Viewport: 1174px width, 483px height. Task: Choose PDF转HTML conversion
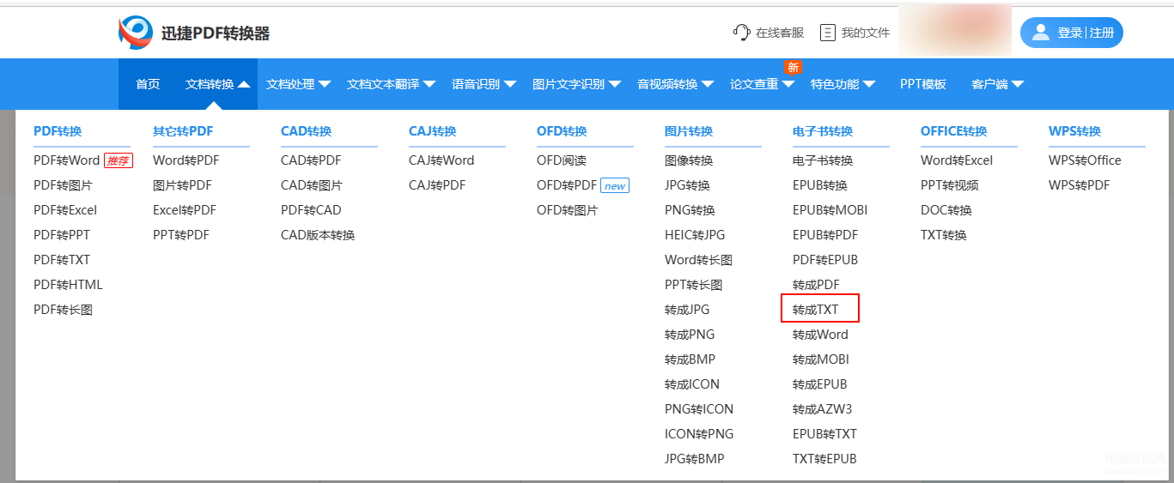68,285
